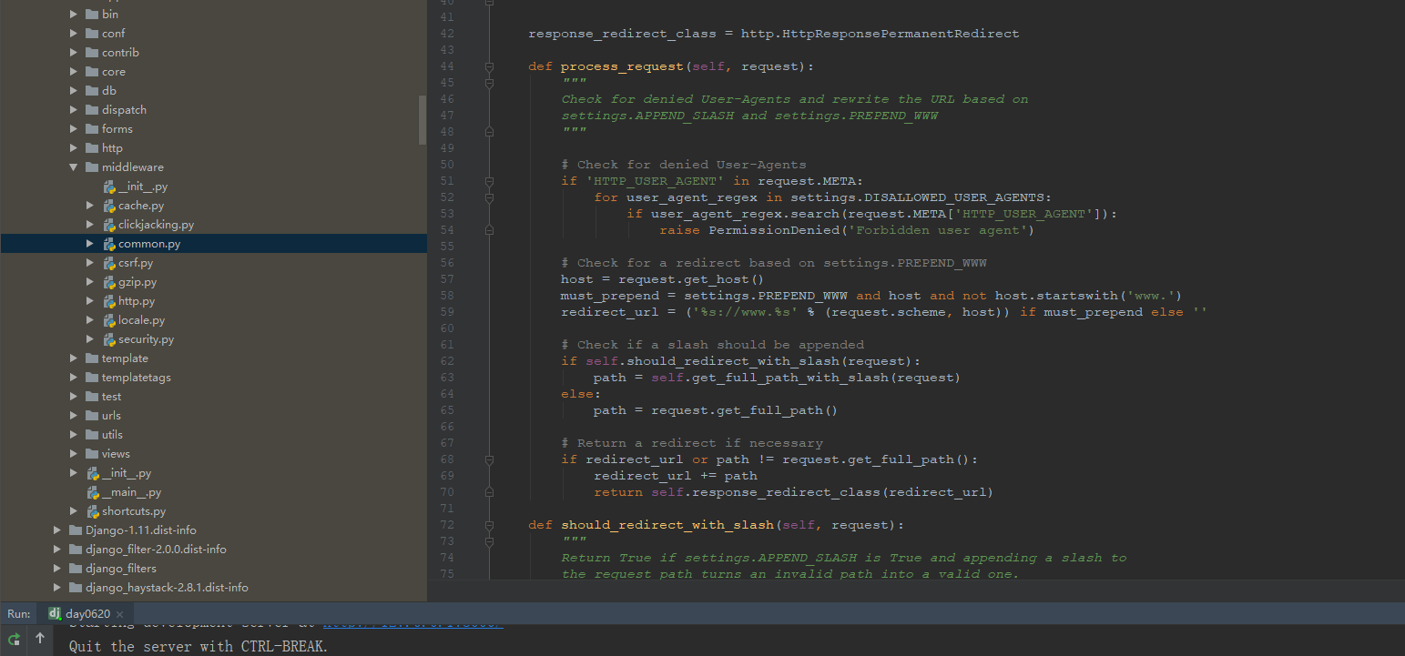Click the Python file icon of clickjacking.py

[x=109, y=225]
